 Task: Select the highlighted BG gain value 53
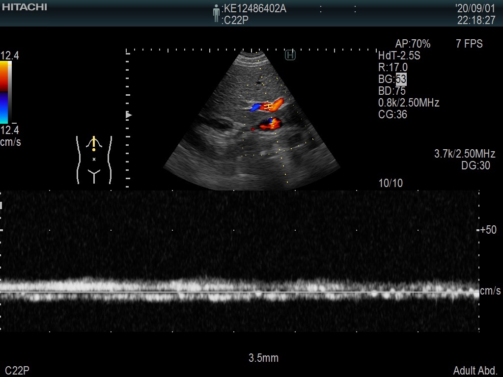[x=401, y=79]
